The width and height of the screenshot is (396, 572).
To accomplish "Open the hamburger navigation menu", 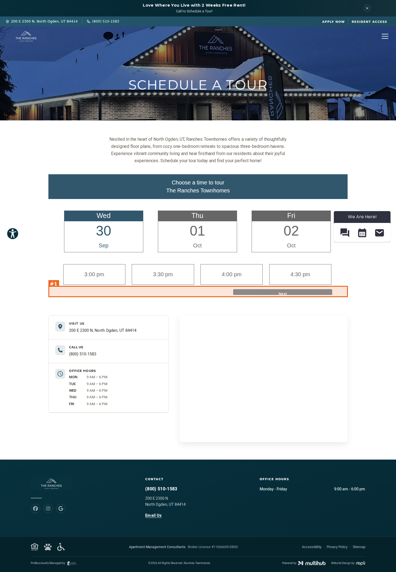I will (385, 36).
